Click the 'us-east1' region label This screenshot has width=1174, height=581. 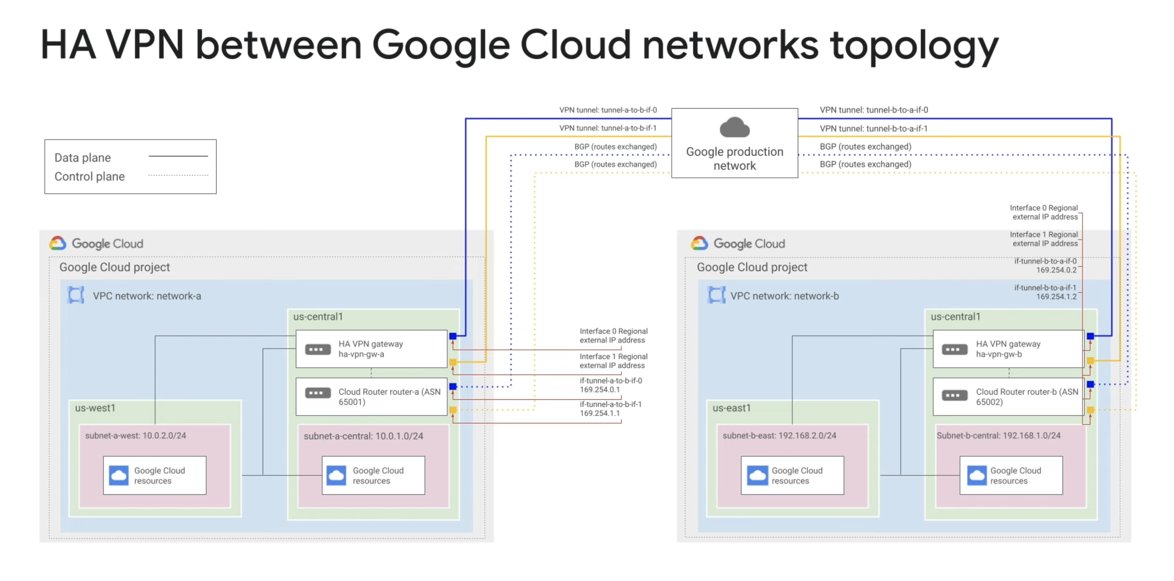pos(732,408)
